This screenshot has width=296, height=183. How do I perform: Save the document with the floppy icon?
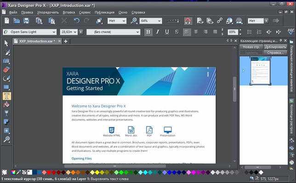26,21
